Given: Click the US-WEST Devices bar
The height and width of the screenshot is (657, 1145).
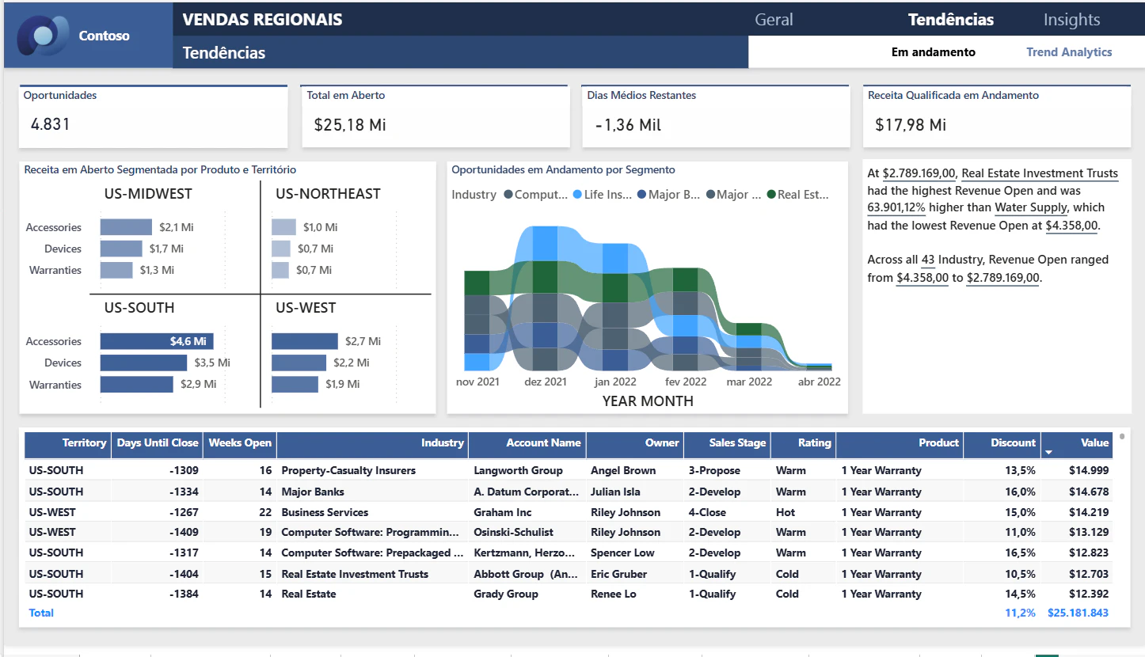Looking at the screenshot, I should coord(299,363).
